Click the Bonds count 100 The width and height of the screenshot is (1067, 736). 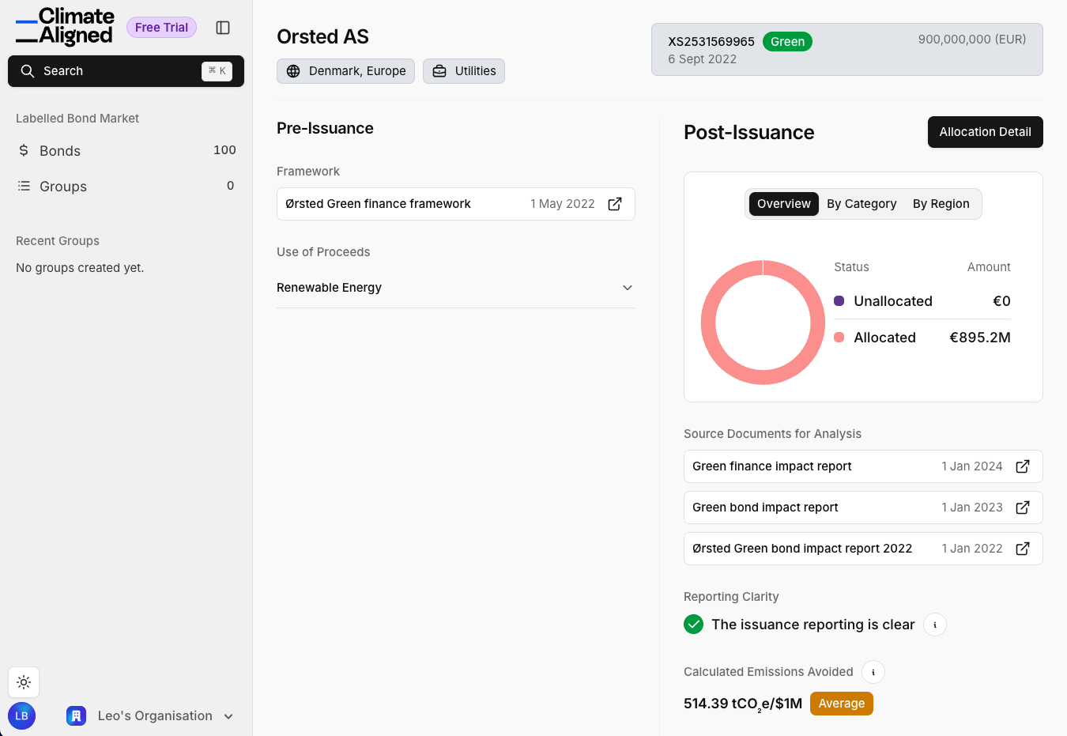pos(224,150)
